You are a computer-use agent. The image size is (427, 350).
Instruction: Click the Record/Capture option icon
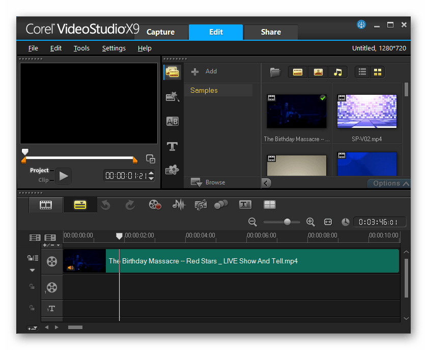pos(155,205)
